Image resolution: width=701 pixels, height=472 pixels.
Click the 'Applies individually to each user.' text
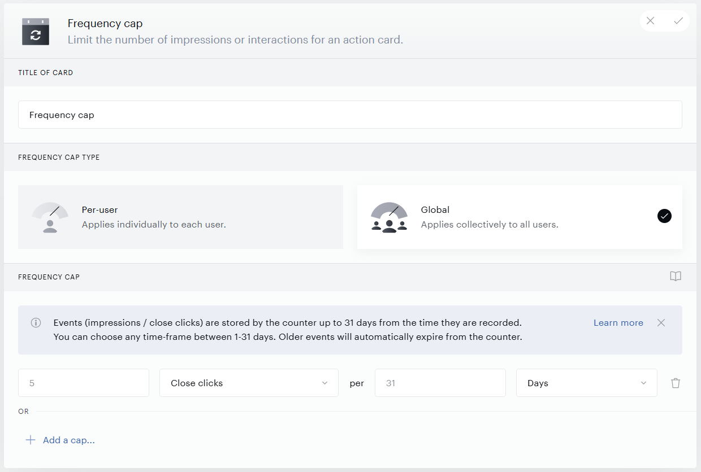click(x=154, y=225)
